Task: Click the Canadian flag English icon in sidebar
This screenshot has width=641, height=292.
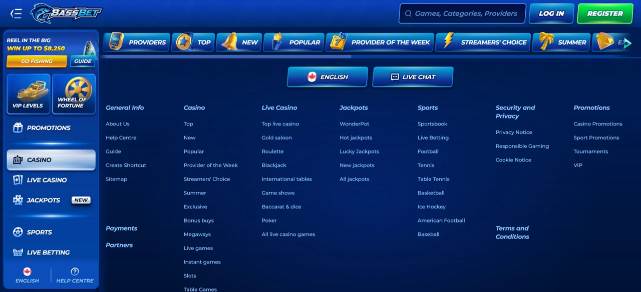Action: coord(27,271)
